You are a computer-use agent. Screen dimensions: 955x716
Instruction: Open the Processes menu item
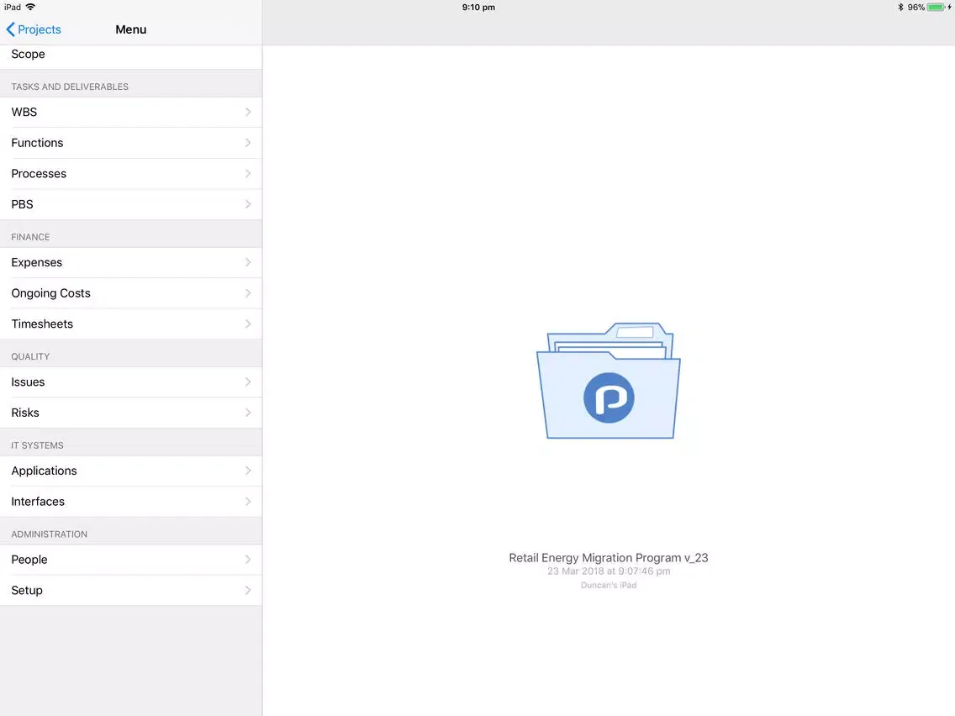[131, 173]
